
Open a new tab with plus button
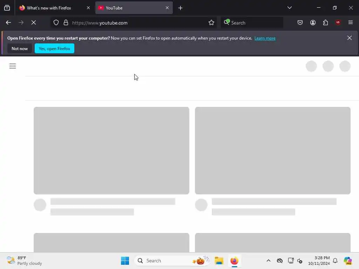pyautogui.click(x=180, y=8)
